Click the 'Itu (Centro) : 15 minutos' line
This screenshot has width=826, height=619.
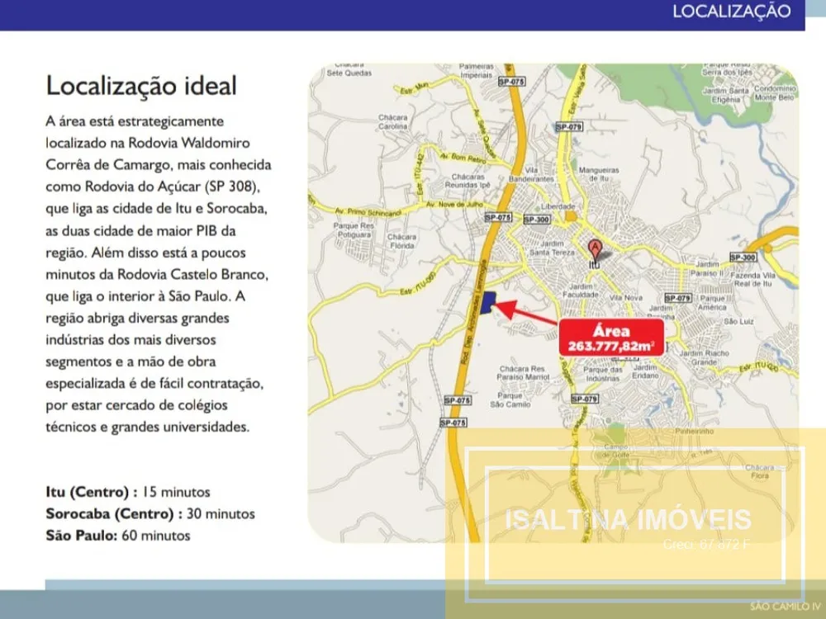point(128,492)
